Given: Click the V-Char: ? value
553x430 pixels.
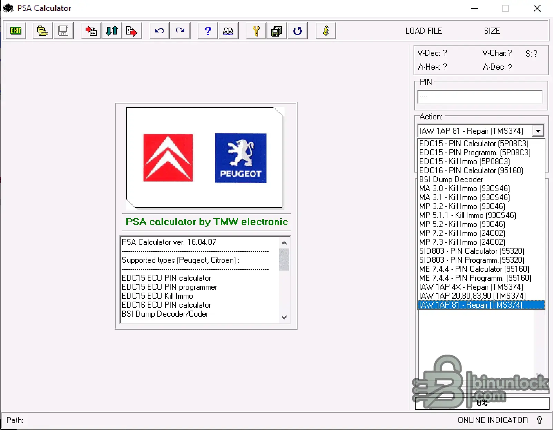Looking at the screenshot, I should pyautogui.click(x=497, y=53).
